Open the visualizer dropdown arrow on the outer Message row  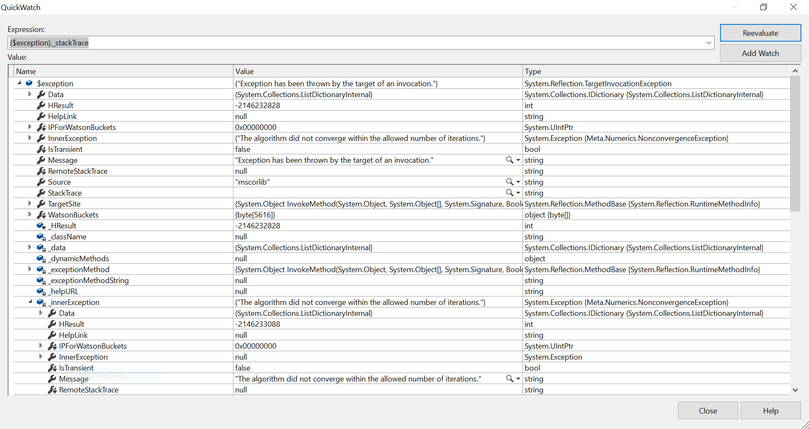click(x=518, y=160)
